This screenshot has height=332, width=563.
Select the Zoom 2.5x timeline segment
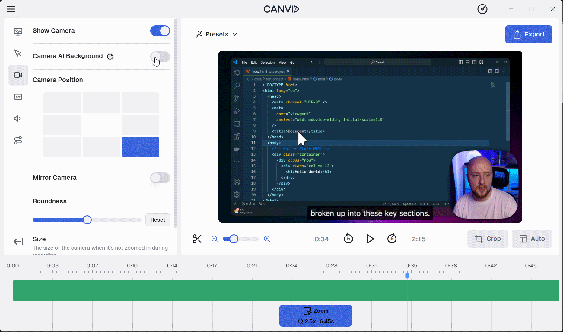tap(315, 315)
